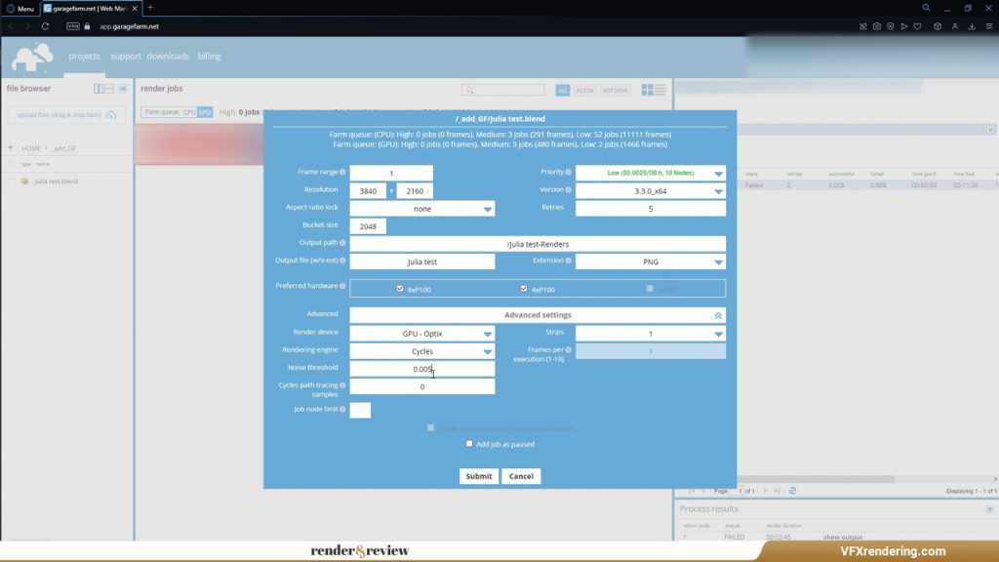Click the snapshot camera icon in browser toolbar
The height and width of the screenshot is (562, 999).
[x=877, y=26]
